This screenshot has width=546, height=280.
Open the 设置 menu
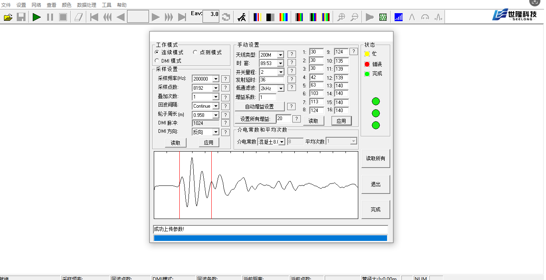point(21,5)
